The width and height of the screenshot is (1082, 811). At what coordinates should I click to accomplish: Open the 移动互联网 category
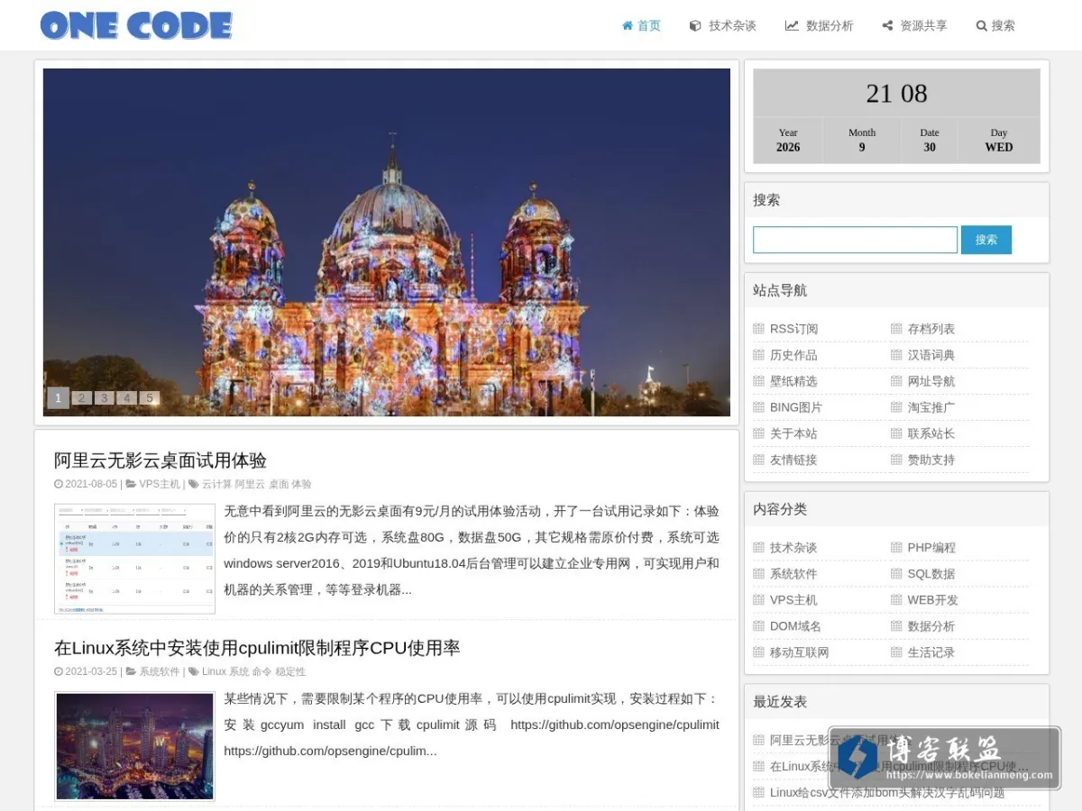(799, 652)
